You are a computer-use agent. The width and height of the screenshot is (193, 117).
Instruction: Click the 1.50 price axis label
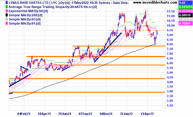(170, 105)
